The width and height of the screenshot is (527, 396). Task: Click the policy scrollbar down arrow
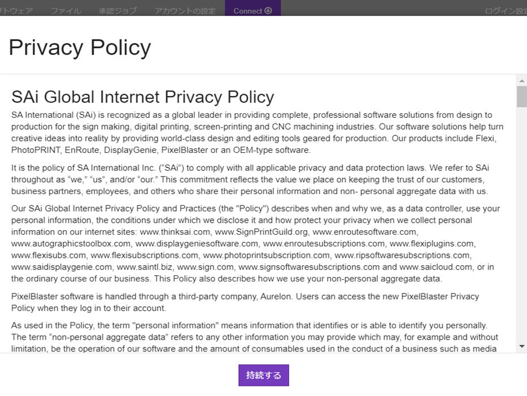pyautogui.click(x=522, y=346)
